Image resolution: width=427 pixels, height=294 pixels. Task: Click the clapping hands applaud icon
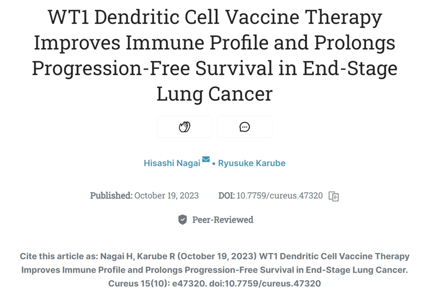(184, 127)
